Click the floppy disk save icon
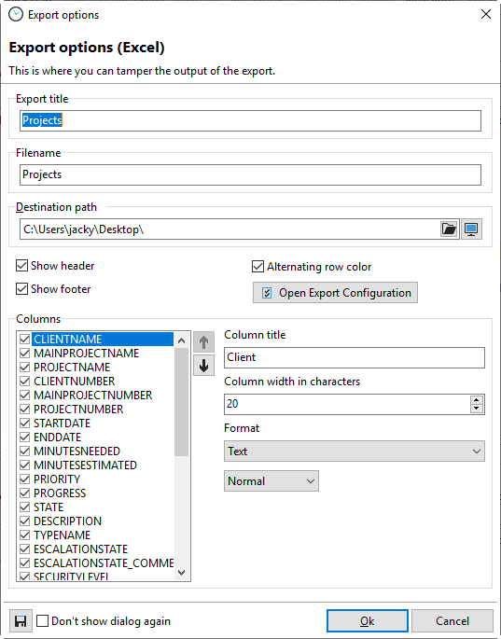Image resolution: width=501 pixels, height=639 pixels. pyautogui.click(x=21, y=621)
